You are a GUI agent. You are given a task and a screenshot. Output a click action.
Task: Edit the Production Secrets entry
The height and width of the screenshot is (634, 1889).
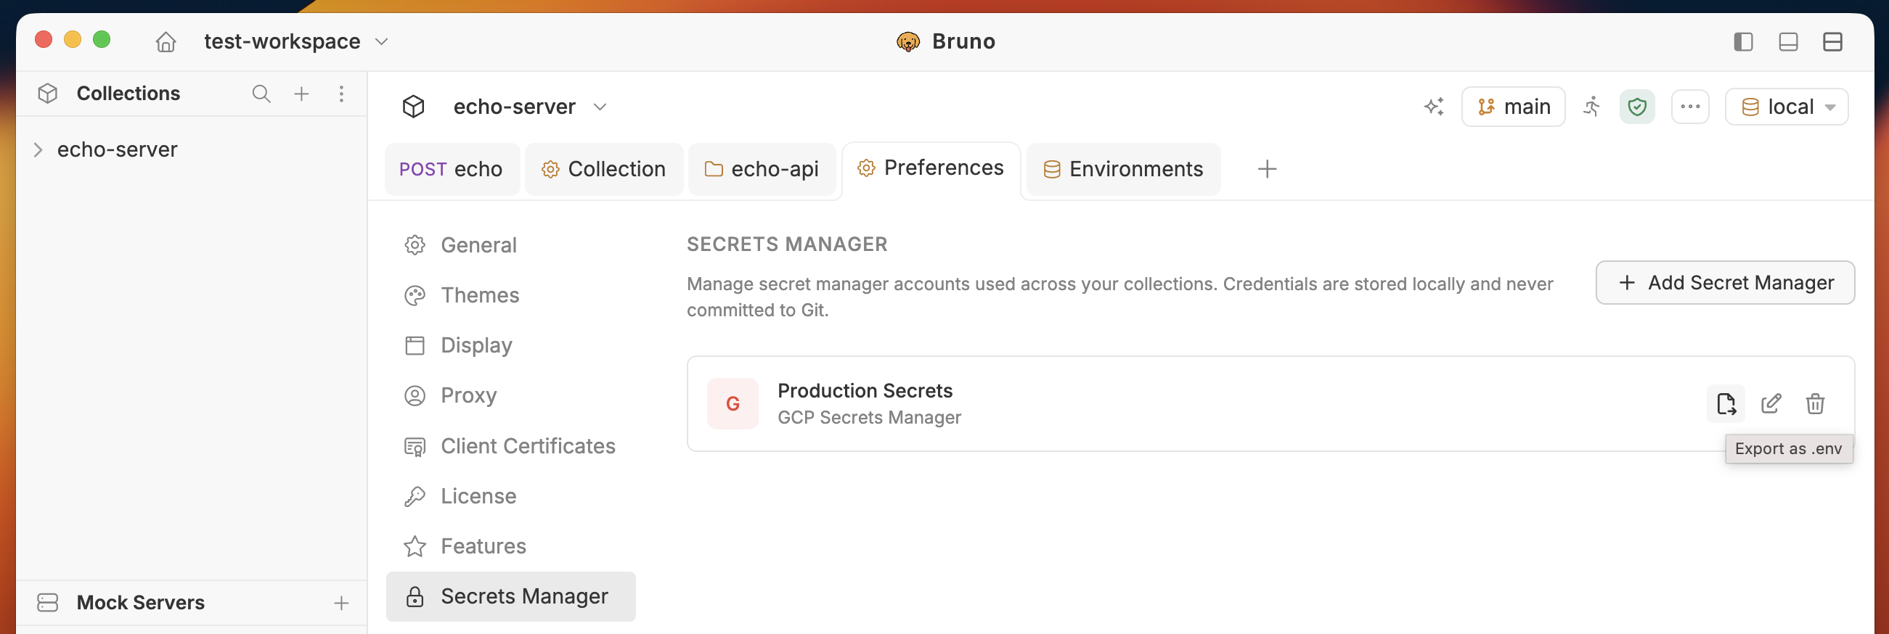pos(1770,404)
